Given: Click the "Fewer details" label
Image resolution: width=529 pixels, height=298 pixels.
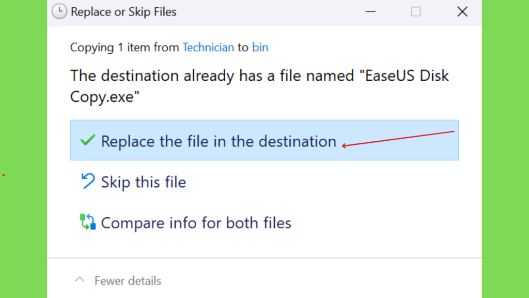Looking at the screenshot, I should [128, 281].
